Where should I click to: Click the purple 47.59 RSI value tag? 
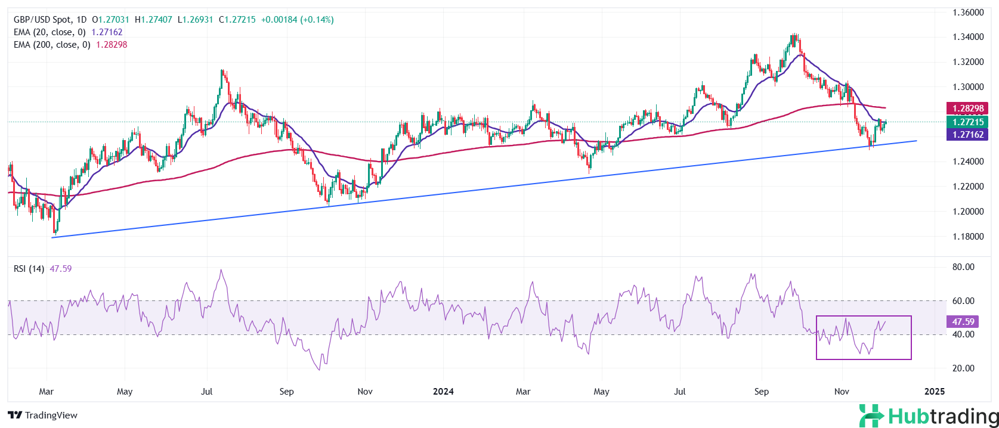point(963,322)
